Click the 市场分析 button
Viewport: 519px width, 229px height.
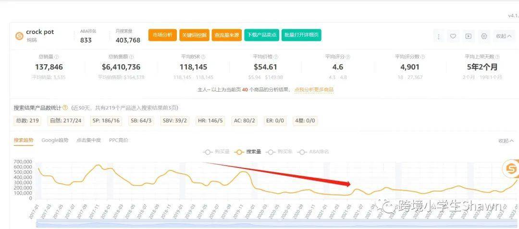[x=162, y=35]
